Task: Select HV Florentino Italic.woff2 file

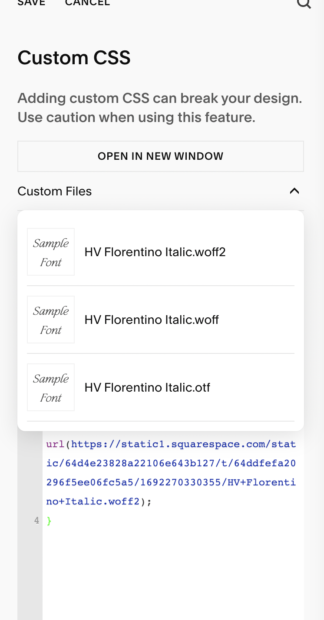Action: 161,252
